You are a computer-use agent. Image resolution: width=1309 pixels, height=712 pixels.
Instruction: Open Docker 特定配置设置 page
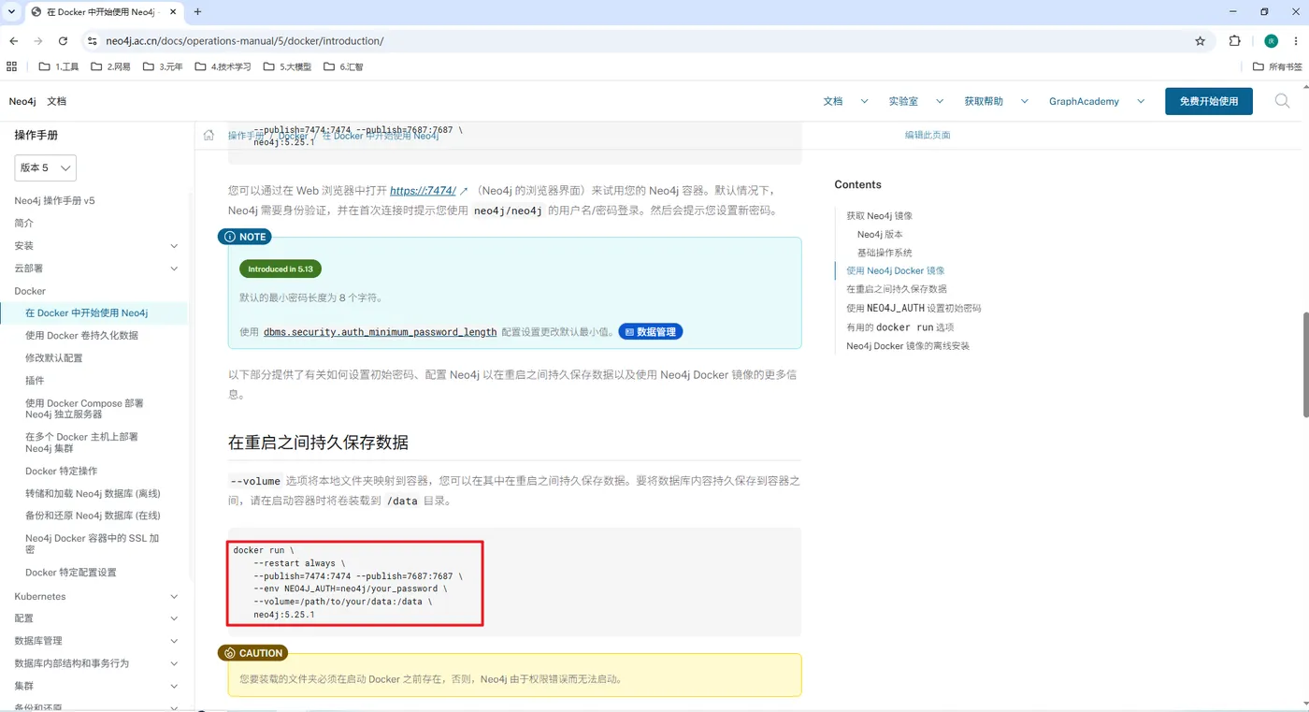click(71, 572)
